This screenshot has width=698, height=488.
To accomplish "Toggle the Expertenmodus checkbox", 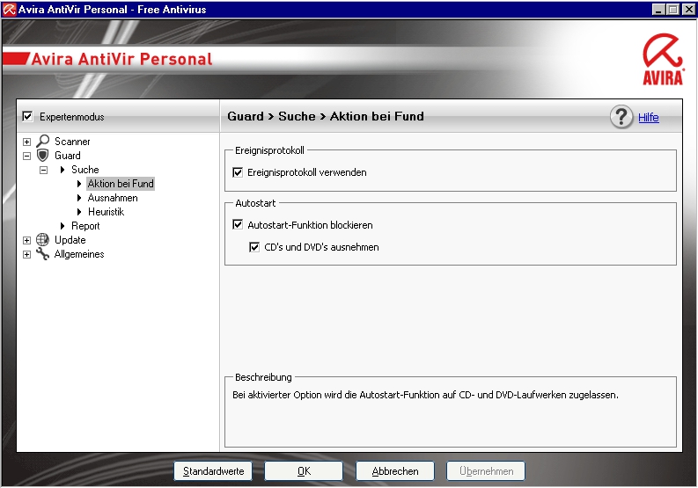I will (27, 117).
